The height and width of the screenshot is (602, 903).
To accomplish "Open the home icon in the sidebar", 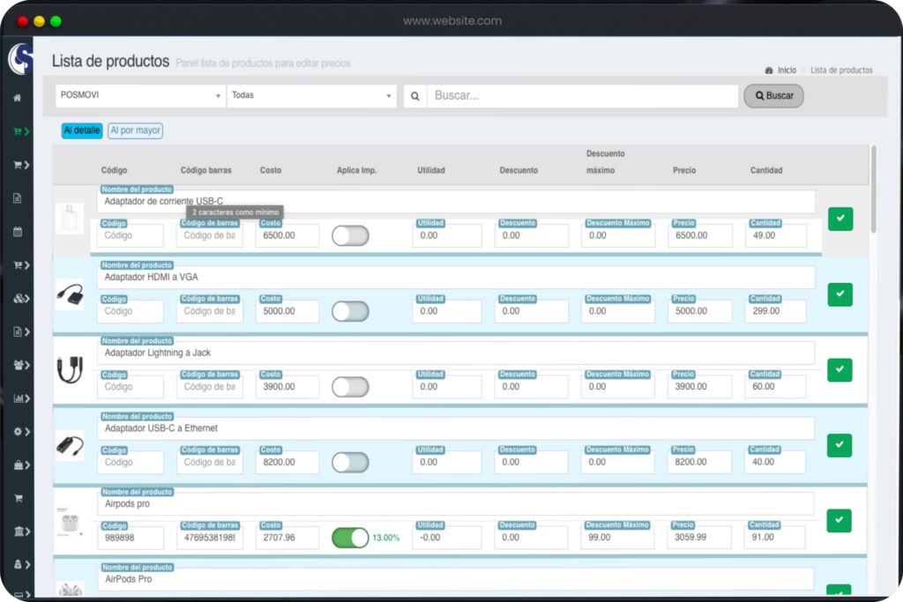I will click(x=17, y=98).
